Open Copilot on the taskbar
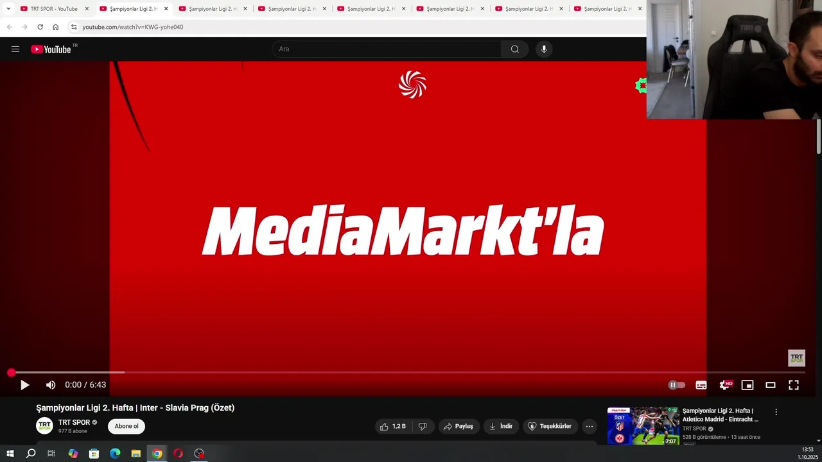This screenshot has height=462, width=822. click(x=73, y=454)
